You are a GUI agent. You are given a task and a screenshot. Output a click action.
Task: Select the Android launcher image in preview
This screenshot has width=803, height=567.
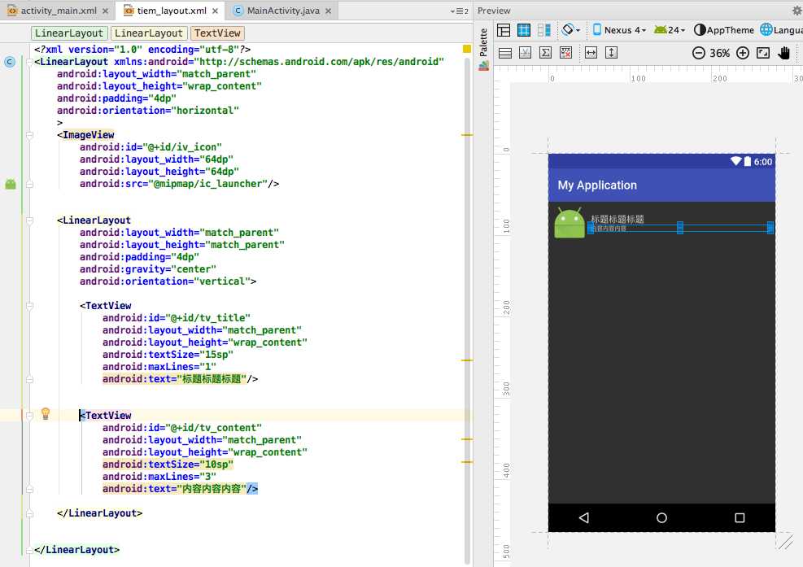click(x=570, y=223)
